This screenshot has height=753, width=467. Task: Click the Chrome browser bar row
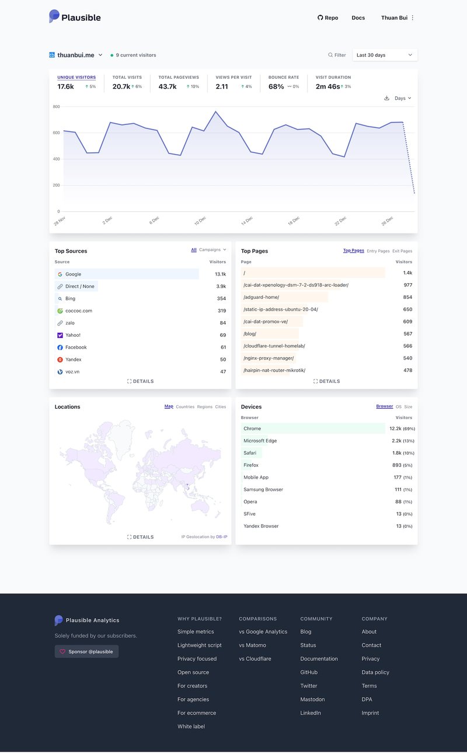click(313, 428)
